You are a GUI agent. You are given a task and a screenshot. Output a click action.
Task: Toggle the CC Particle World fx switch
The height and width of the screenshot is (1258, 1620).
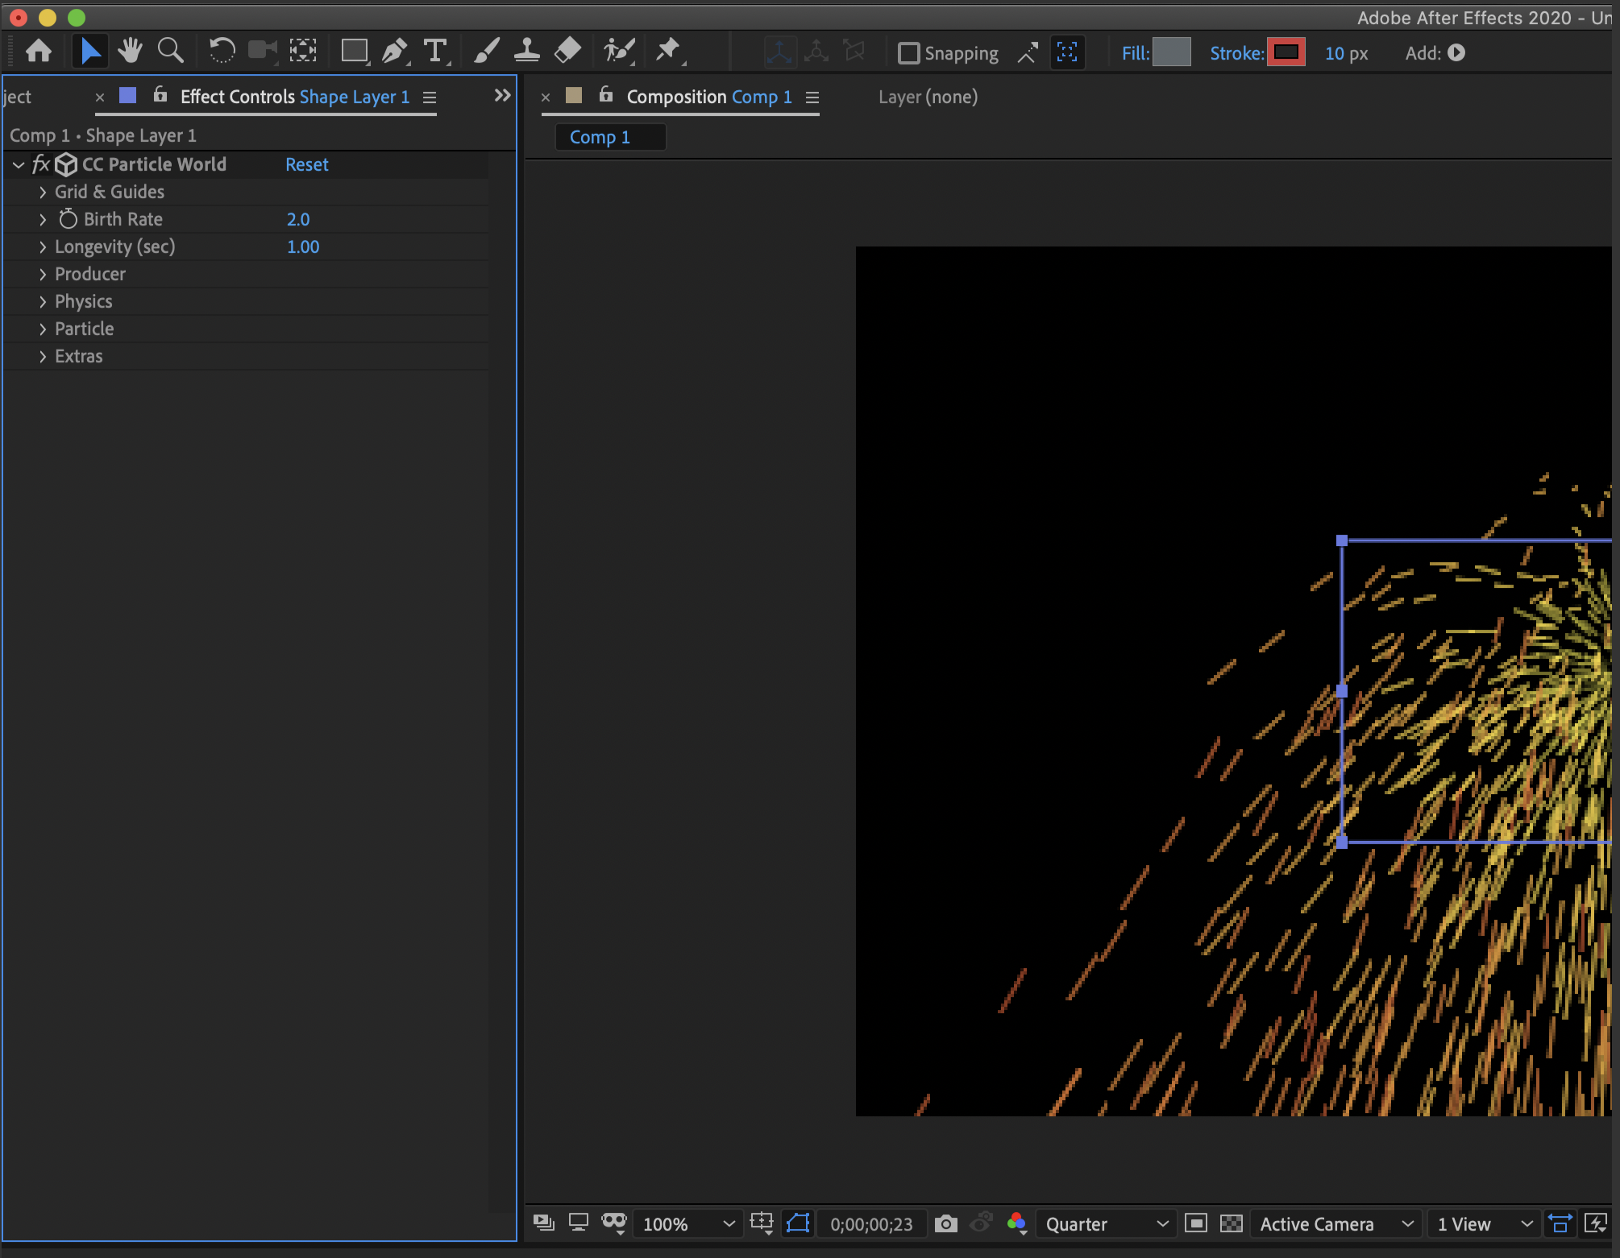41,164
